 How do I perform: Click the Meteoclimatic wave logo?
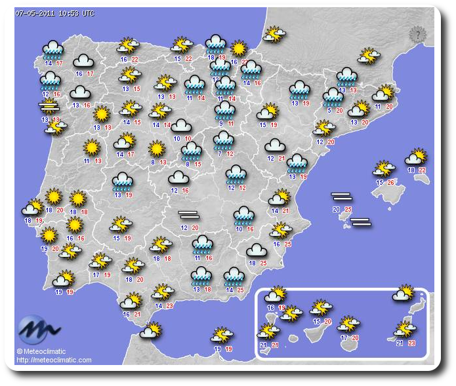[x=39, y=330]
